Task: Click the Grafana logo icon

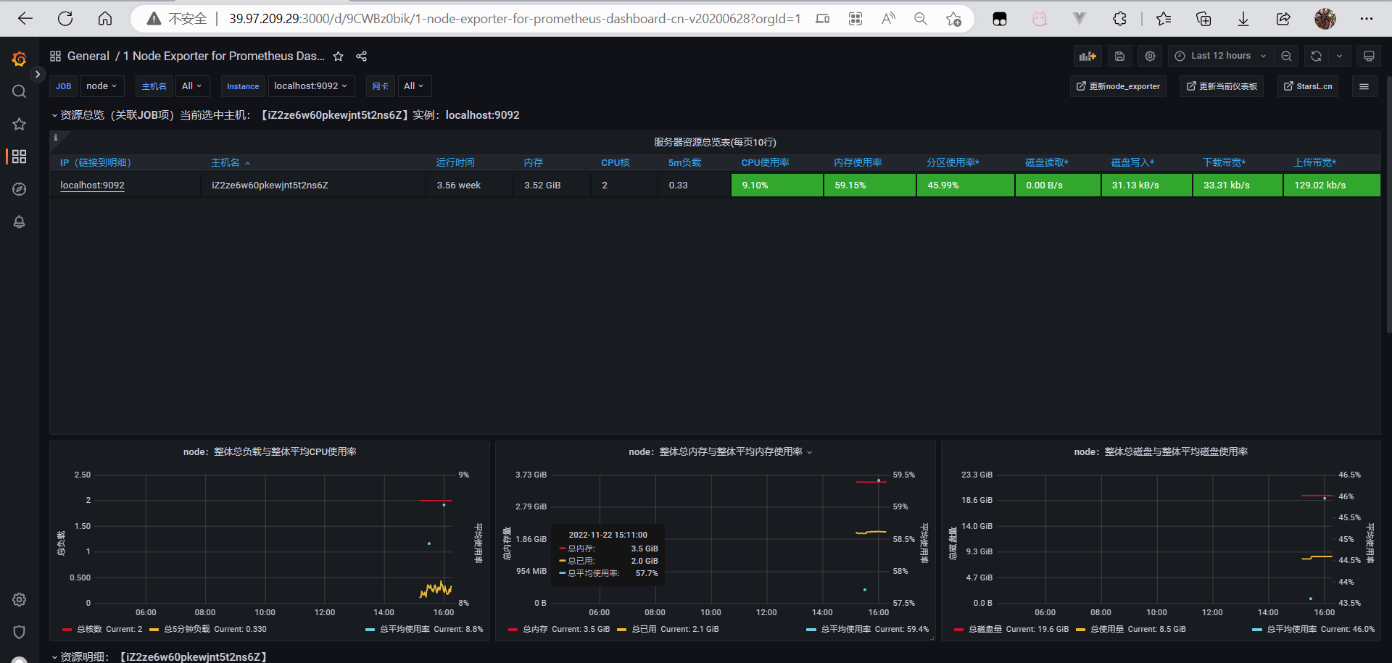Action: coord(20,59)
